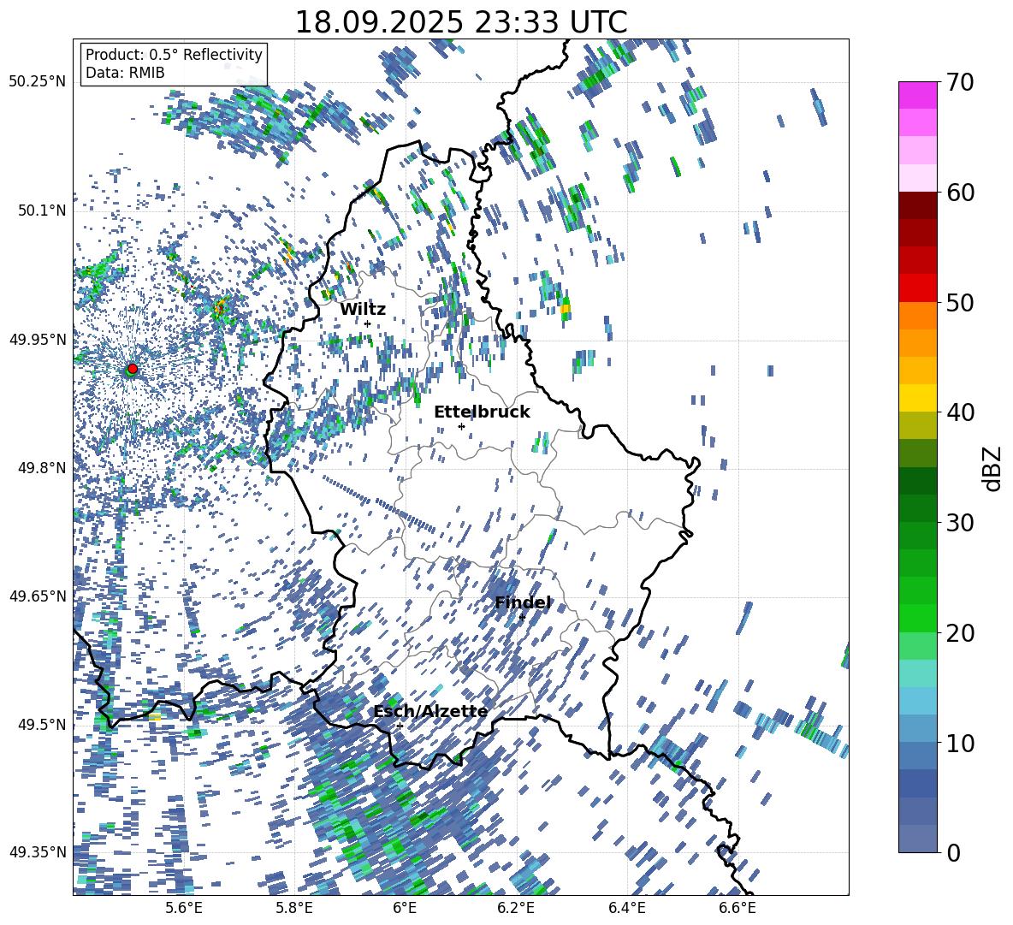Image resolution: width=1013 pixels, height=925 pixels.
Task: Click the 50.1°N latitude tick label
Action: [42, 210]
